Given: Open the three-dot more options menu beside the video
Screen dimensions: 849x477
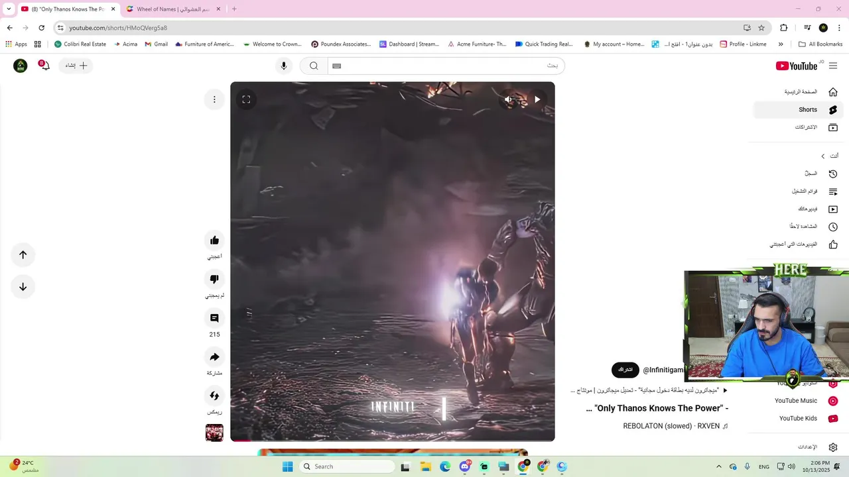Looking at the screenshot, I should 214,99.
